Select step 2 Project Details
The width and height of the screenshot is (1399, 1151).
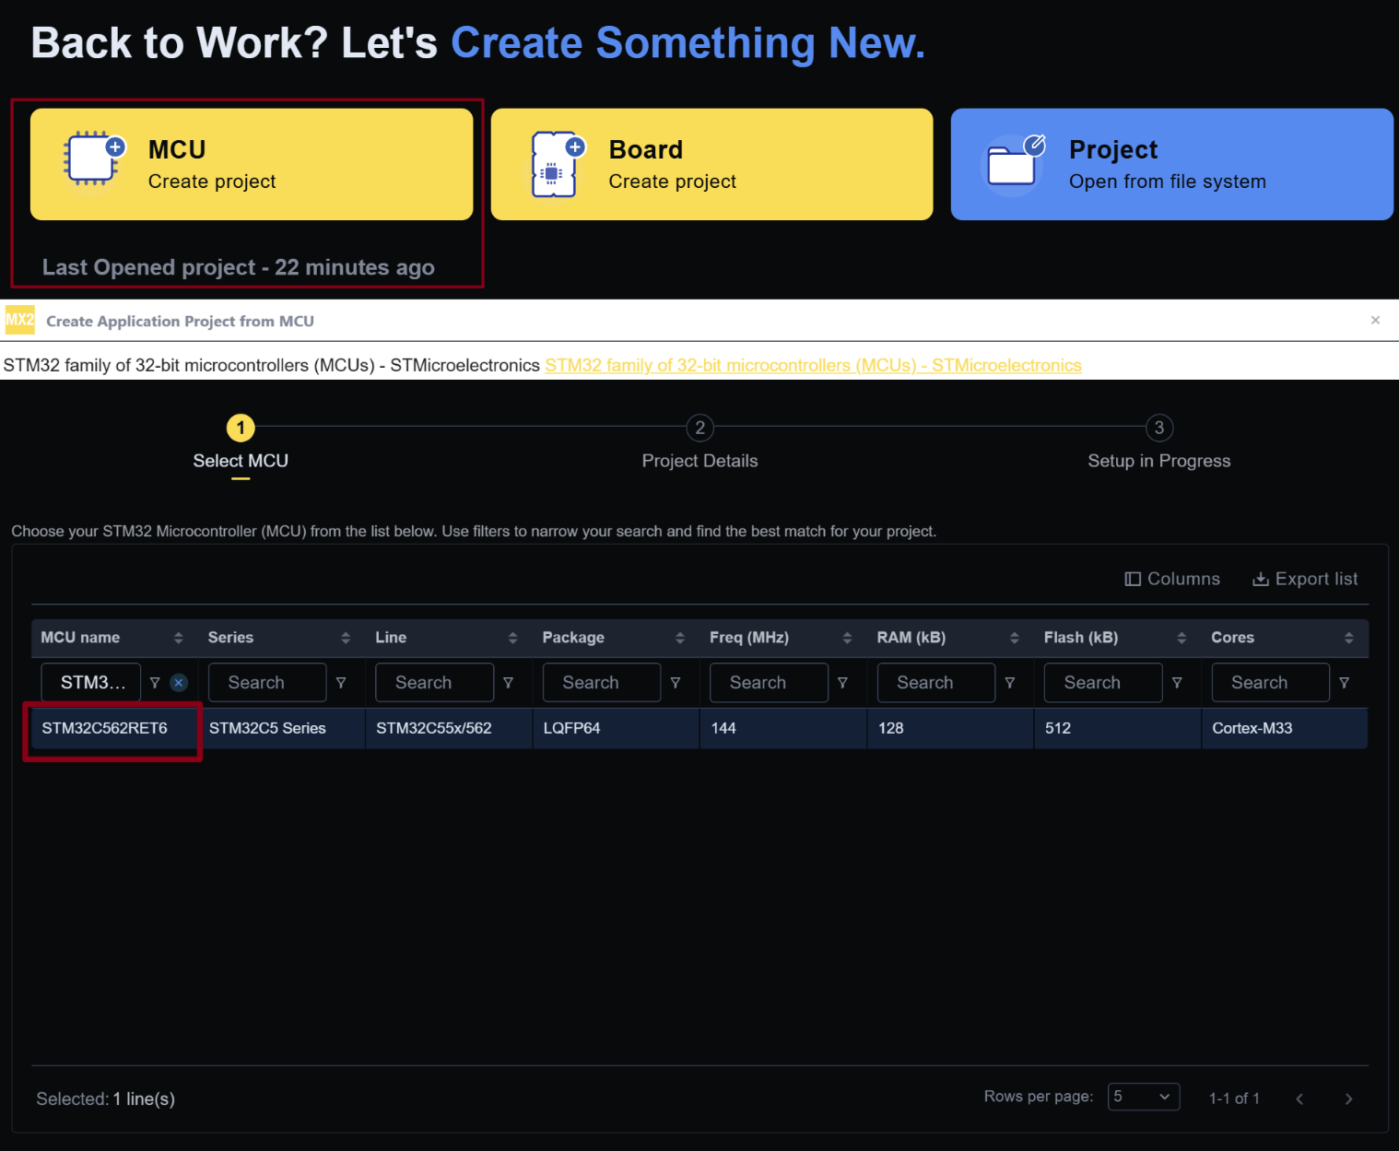(699, 443)
